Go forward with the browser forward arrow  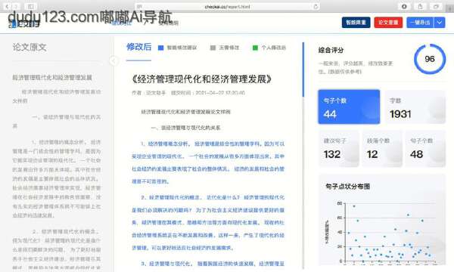pyautogui.click(x=16, y=6)
